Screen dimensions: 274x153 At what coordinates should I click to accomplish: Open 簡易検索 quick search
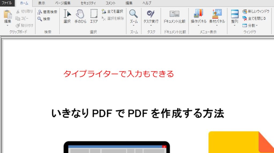[x=47, y=12]
